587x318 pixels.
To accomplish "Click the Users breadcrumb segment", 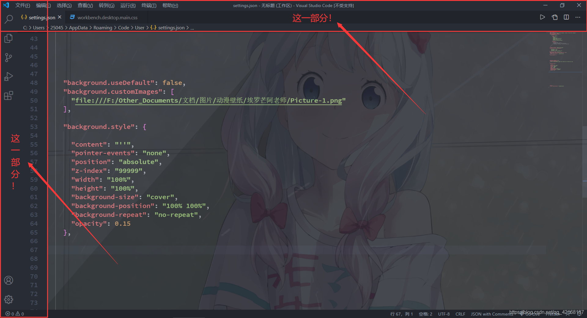I will (39, 27).
